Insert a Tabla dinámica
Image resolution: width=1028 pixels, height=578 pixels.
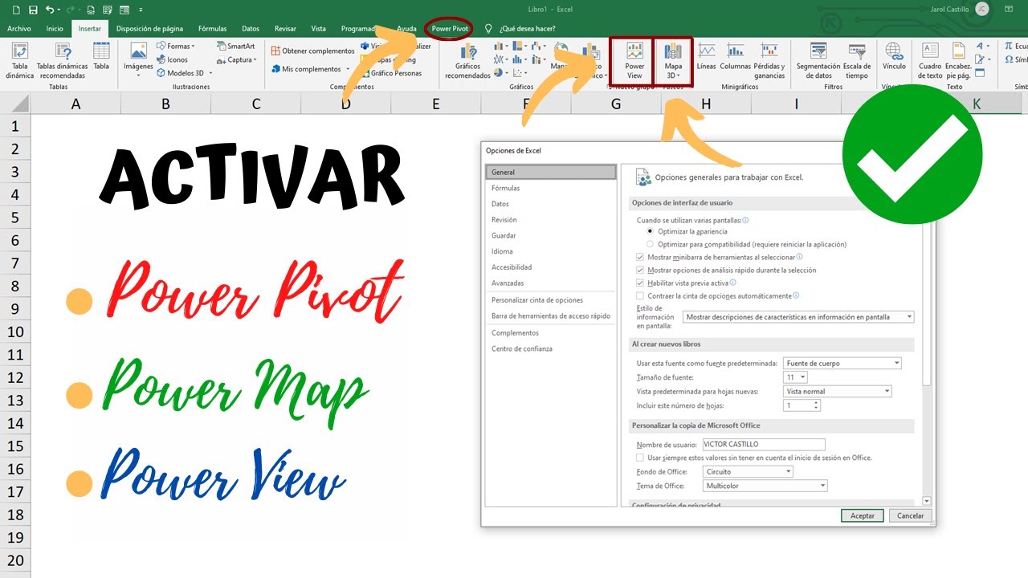(19, 60)
